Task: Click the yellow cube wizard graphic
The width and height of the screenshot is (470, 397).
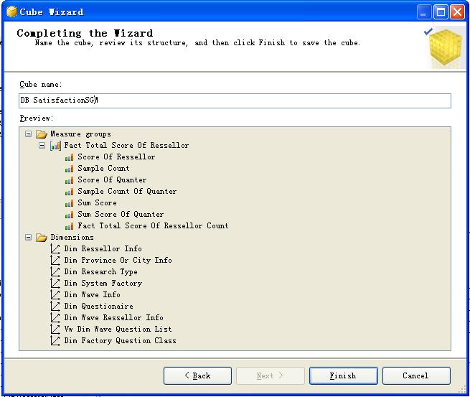Action: [445, 47]
